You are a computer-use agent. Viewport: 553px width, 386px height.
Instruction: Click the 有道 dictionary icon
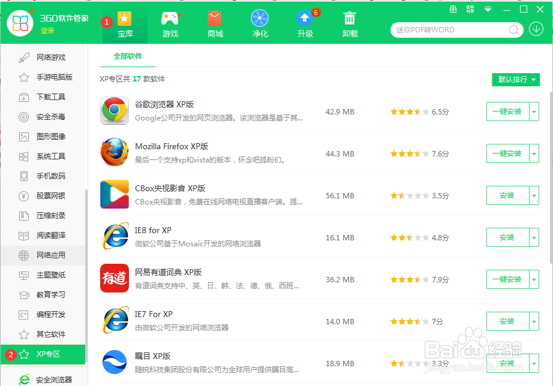point(115,278)
